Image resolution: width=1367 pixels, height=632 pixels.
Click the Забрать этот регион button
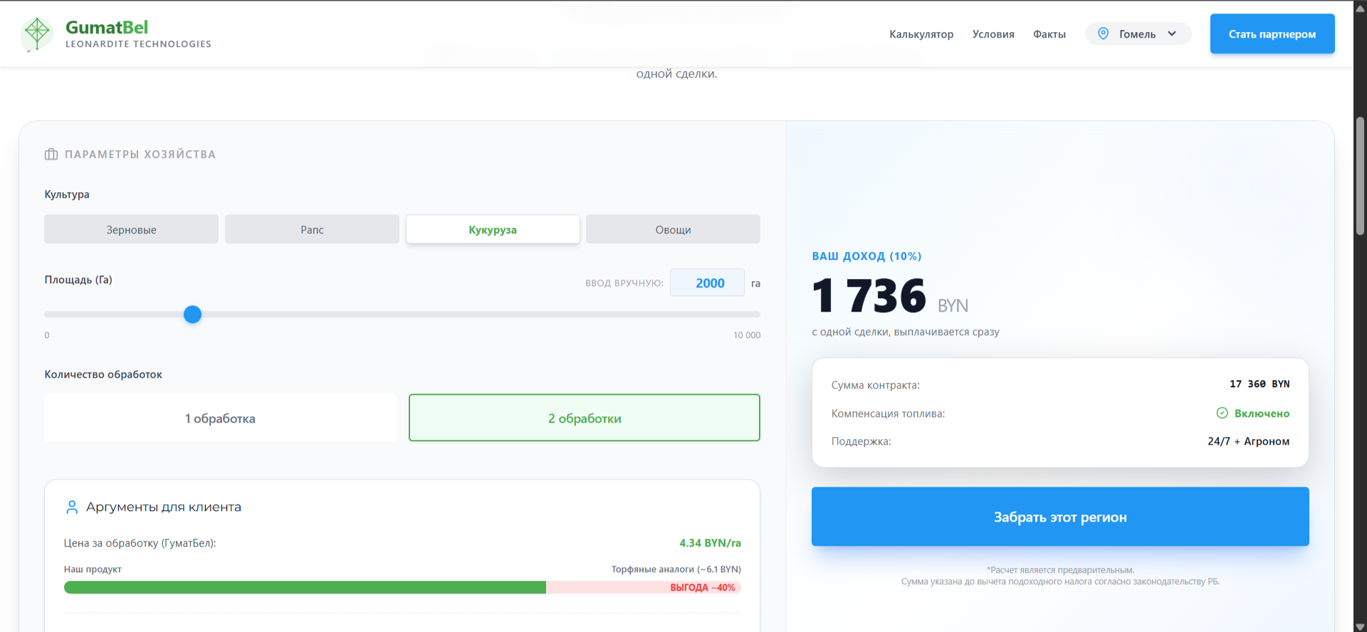tap(1059, 517)
